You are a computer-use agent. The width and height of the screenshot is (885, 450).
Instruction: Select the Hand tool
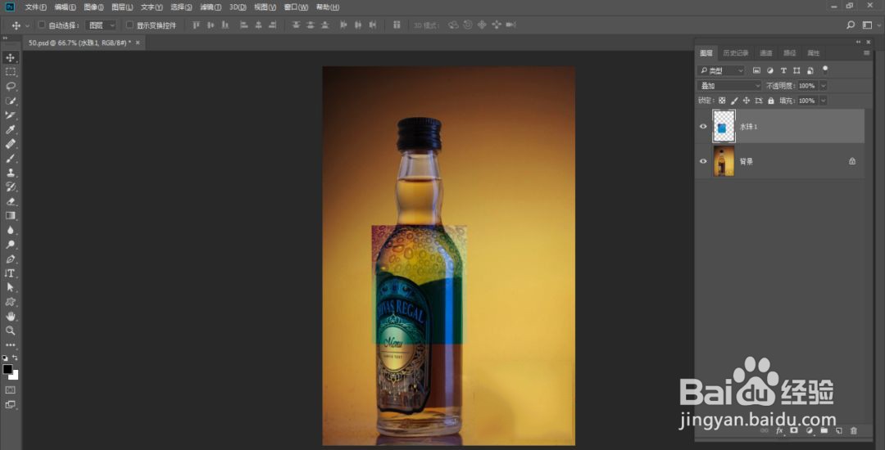pyautogui.click(x=10, y=317)
